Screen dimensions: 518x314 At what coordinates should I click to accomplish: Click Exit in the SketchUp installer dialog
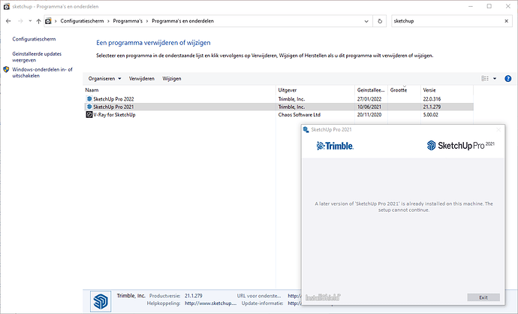[483, 297]
